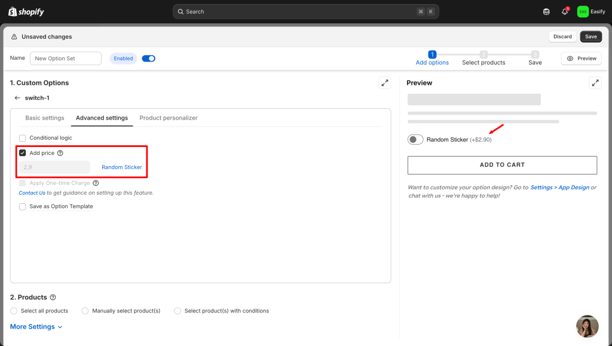612x346 pixels.
Task: Click the help icon beside Products heading
Action: pos(53,298)
